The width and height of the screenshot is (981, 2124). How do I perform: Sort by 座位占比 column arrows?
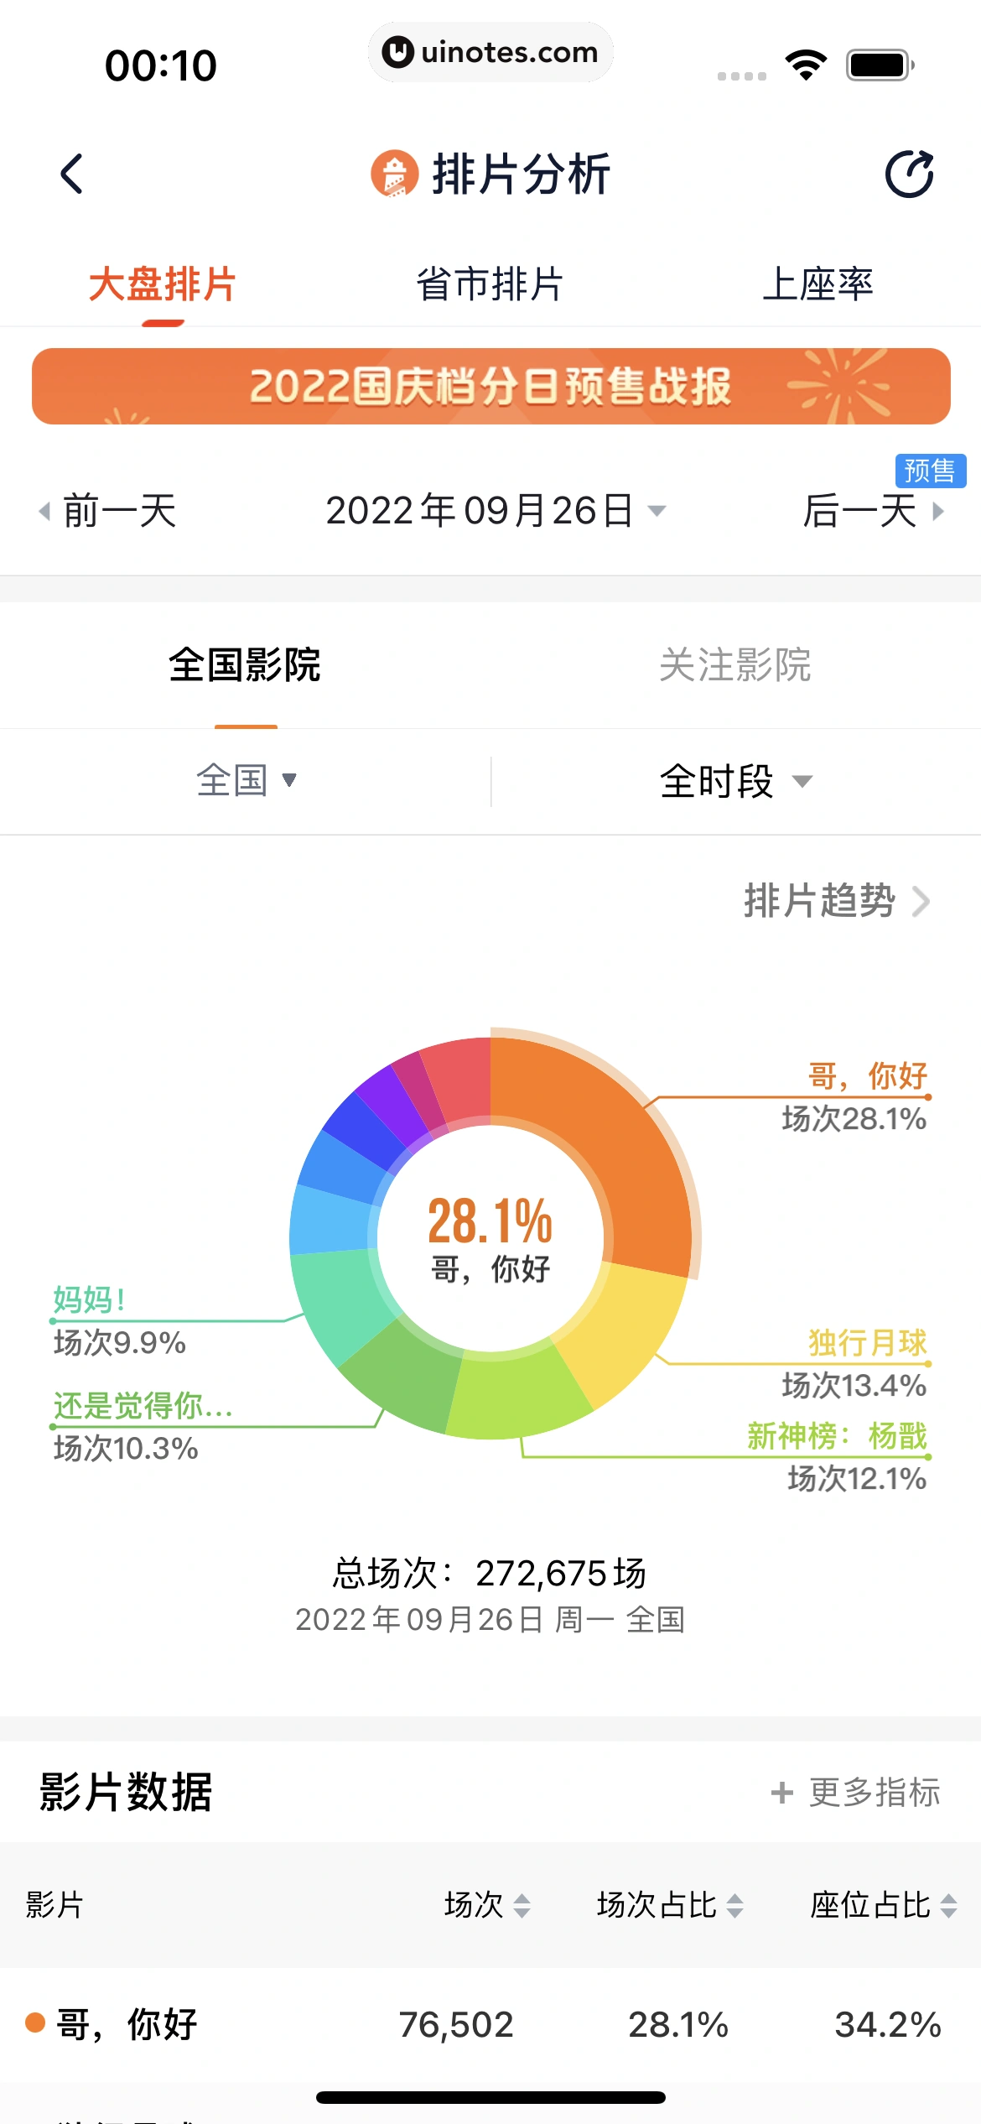click(x=948, y=1905)
